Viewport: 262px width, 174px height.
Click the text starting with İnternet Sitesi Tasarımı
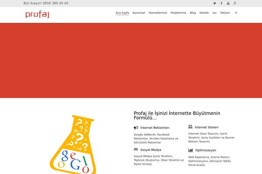click(211, 137)
